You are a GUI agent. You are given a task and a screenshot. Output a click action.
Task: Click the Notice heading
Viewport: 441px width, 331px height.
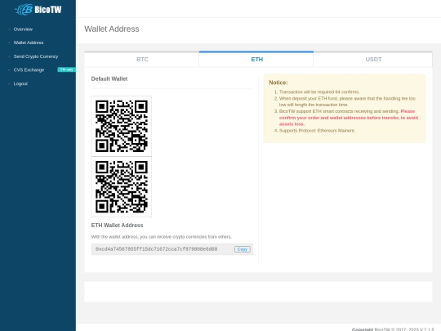pos(278,83)
